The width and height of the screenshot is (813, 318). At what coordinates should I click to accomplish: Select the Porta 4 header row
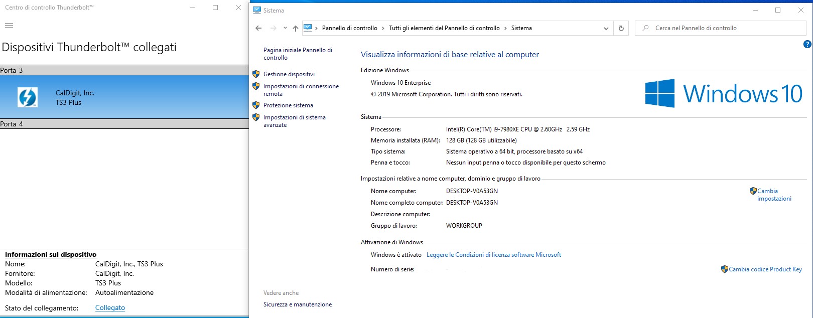(x=124, y=124)
